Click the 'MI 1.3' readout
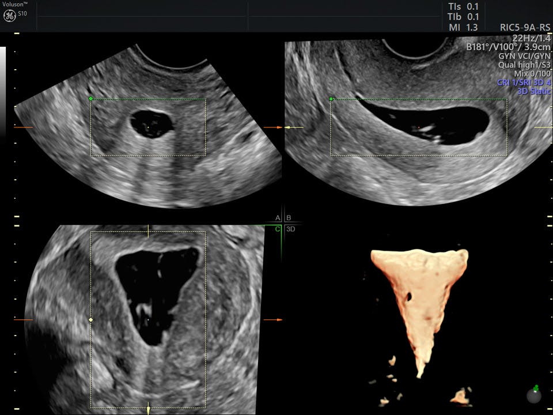This screenshot has height=415, width=553. click(463, 27)
